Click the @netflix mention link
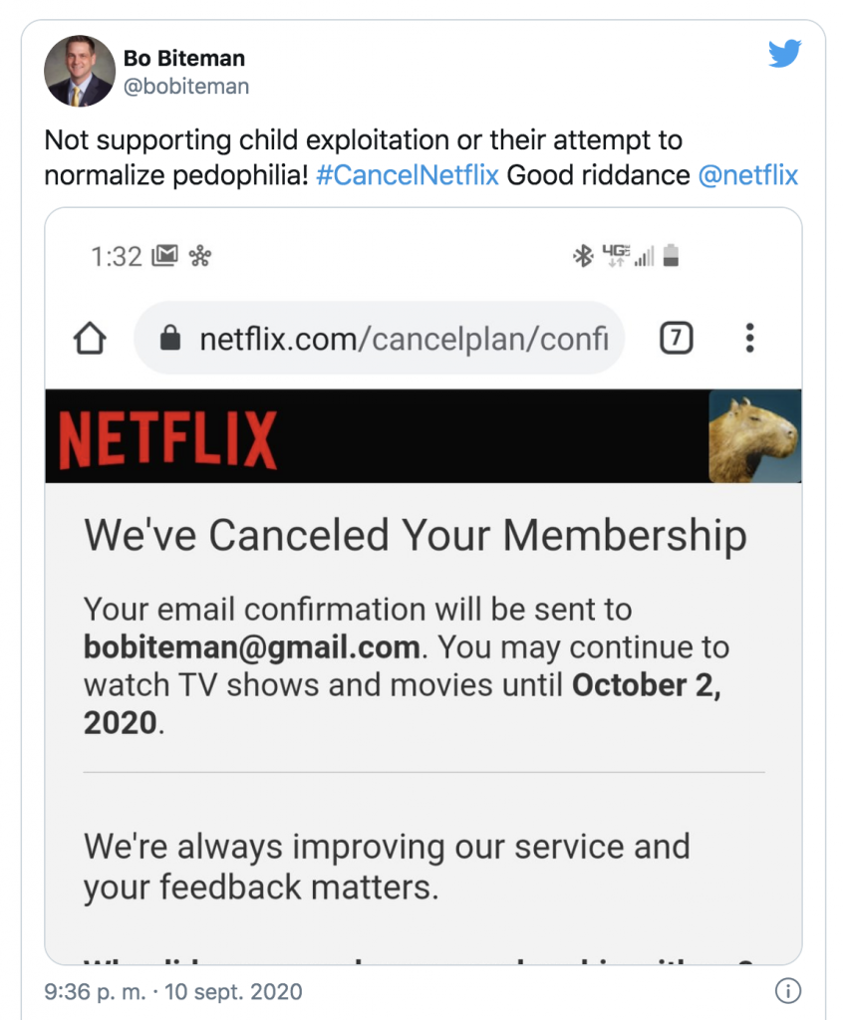This screenshot has width=844, height=1020. [747, 176]
